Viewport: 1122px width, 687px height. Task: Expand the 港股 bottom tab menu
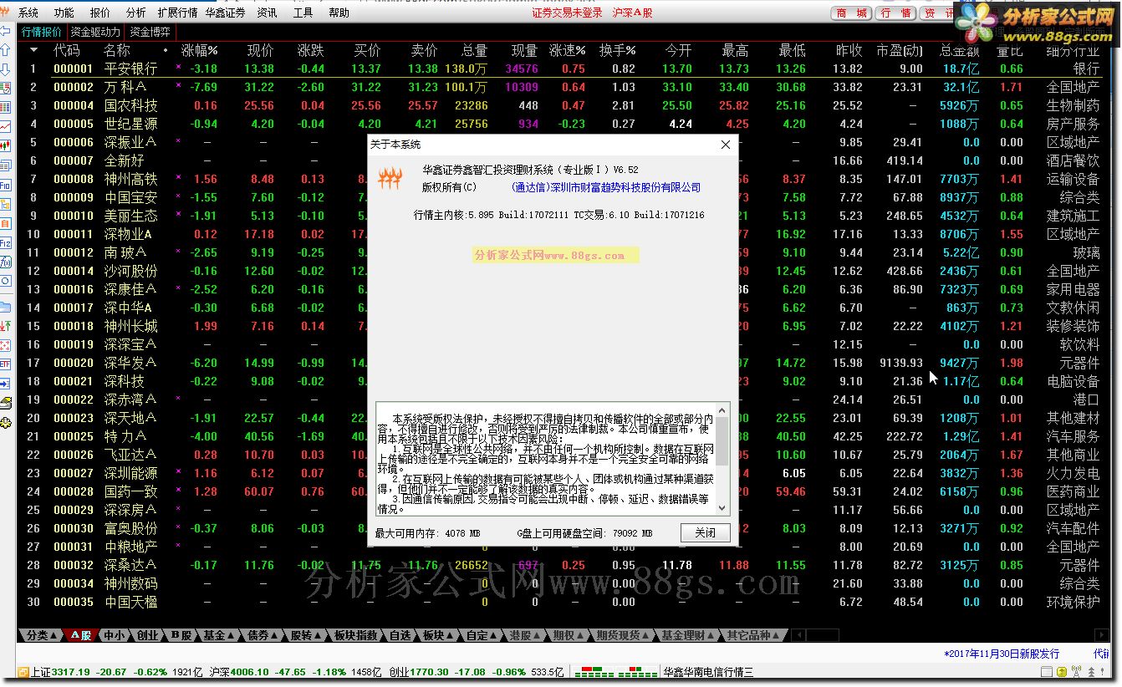(526, 635)
